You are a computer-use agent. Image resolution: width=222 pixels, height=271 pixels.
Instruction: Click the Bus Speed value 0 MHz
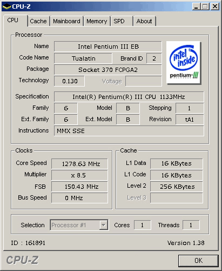(x=79, y=198)
